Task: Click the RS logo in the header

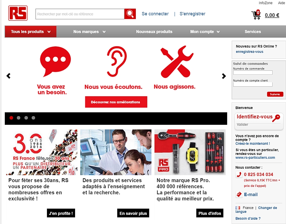Action: 18,13
